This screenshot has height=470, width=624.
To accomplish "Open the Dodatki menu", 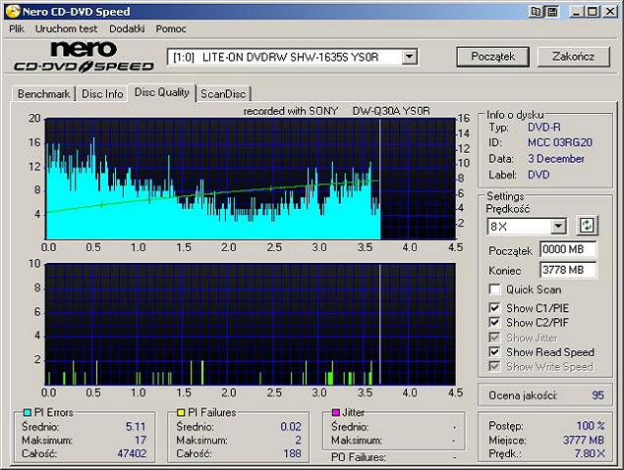I will (x=127, y=29).
